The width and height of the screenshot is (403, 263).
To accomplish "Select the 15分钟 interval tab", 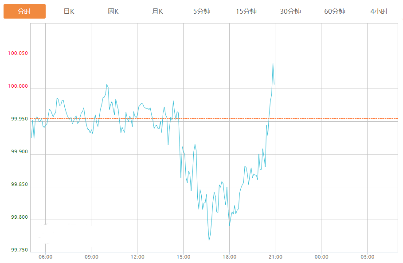I will [246, 12].
